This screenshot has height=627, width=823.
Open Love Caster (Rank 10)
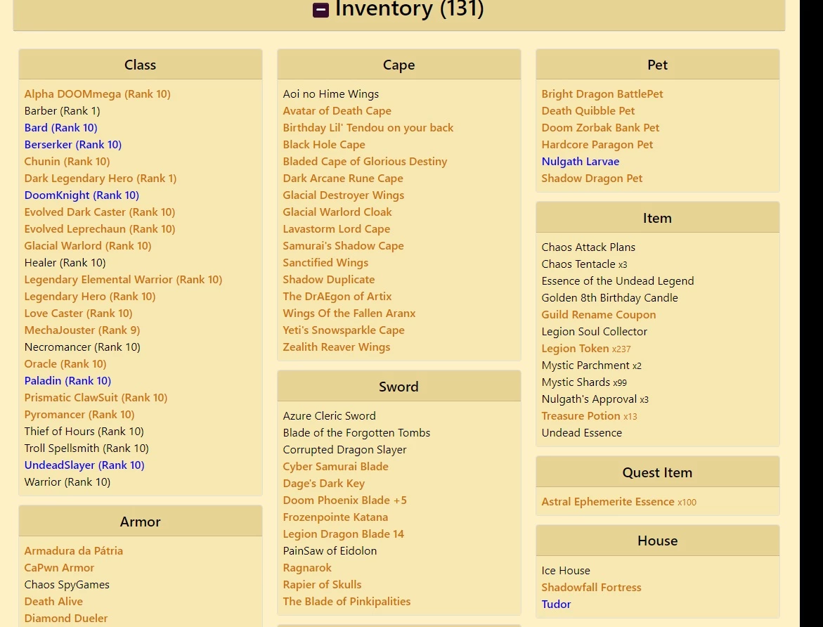point(78,313)
